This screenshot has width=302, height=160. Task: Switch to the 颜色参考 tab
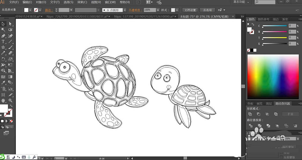coord(264,19)
